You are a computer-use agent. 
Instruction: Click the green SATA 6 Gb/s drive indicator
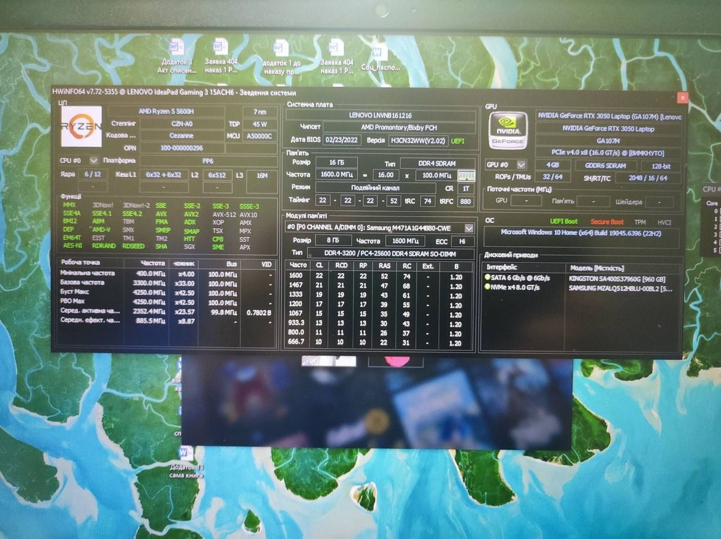click(487, 278)
